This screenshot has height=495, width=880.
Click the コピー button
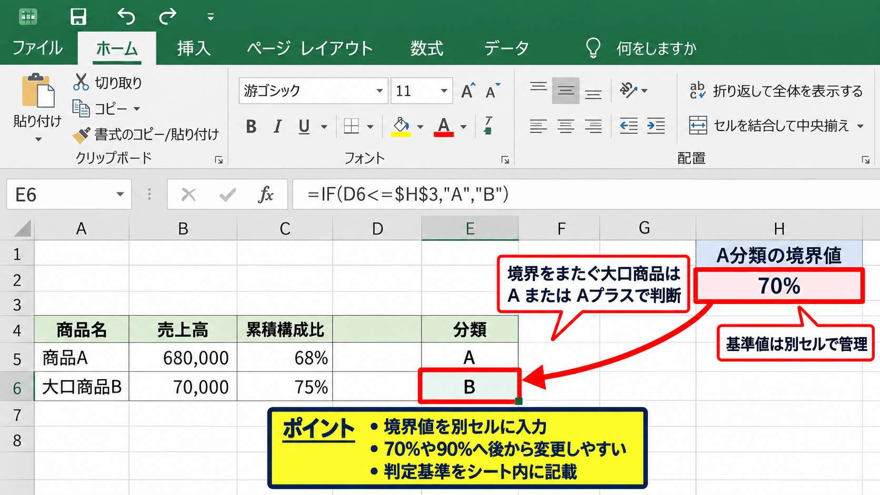click(x=100, y=109)
